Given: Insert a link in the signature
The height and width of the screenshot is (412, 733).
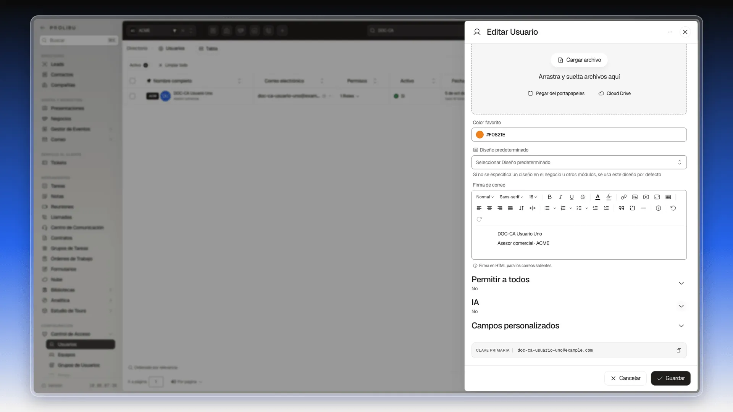Looking at the screenshot, I should point(623,197).
